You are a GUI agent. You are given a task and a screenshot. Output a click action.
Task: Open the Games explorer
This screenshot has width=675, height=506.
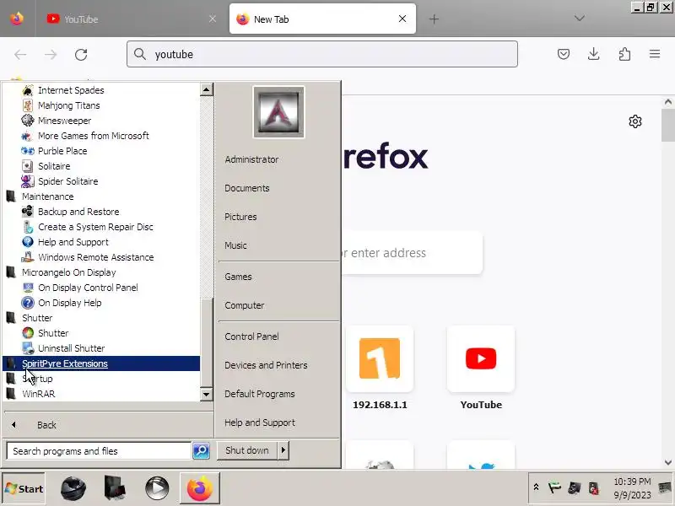pos(238,277)
